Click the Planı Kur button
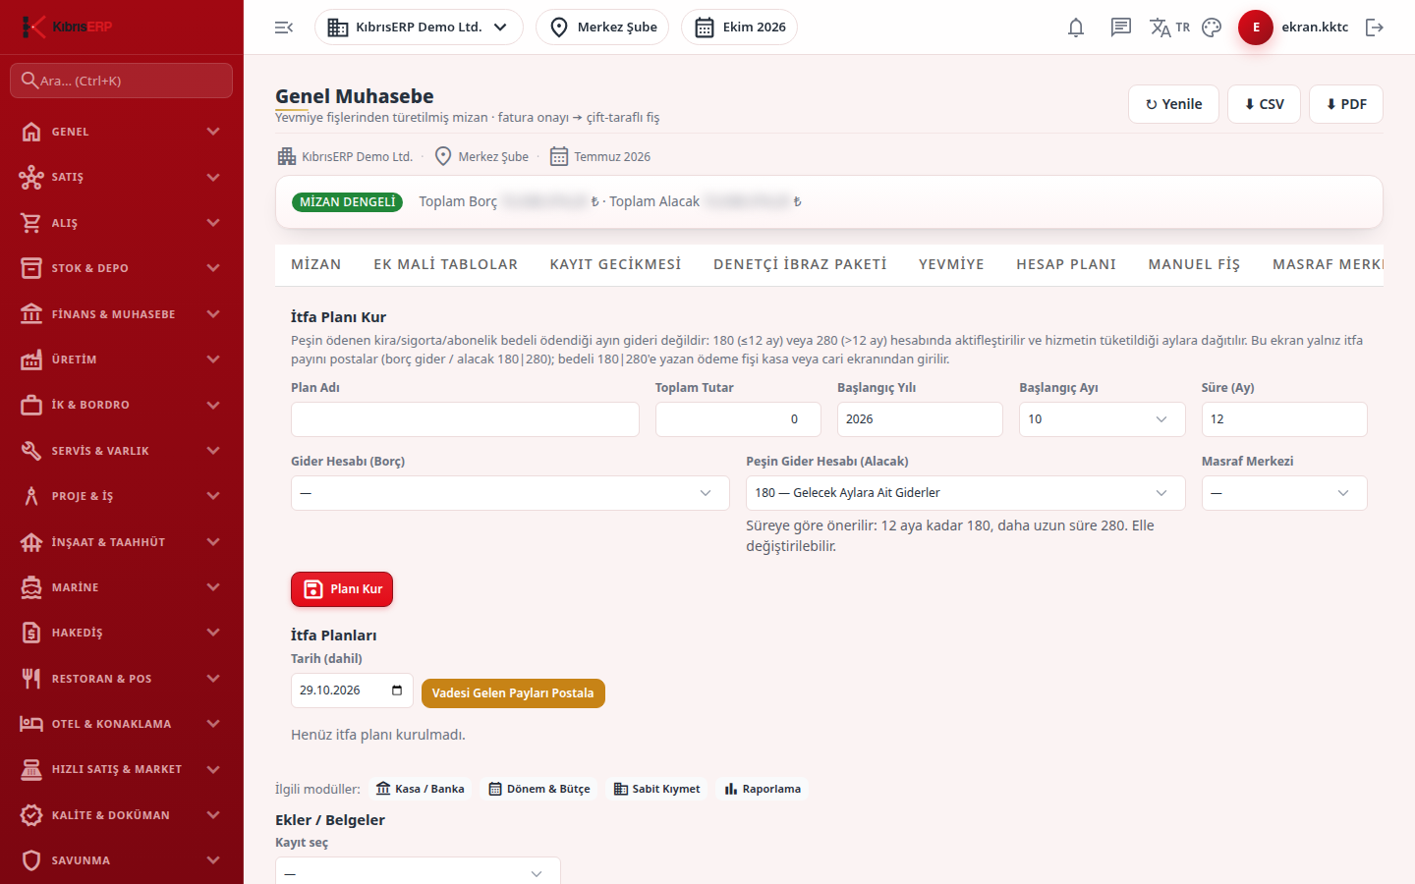The width and height of the screenshot is (1415, 884). click(x=342, y=589)
